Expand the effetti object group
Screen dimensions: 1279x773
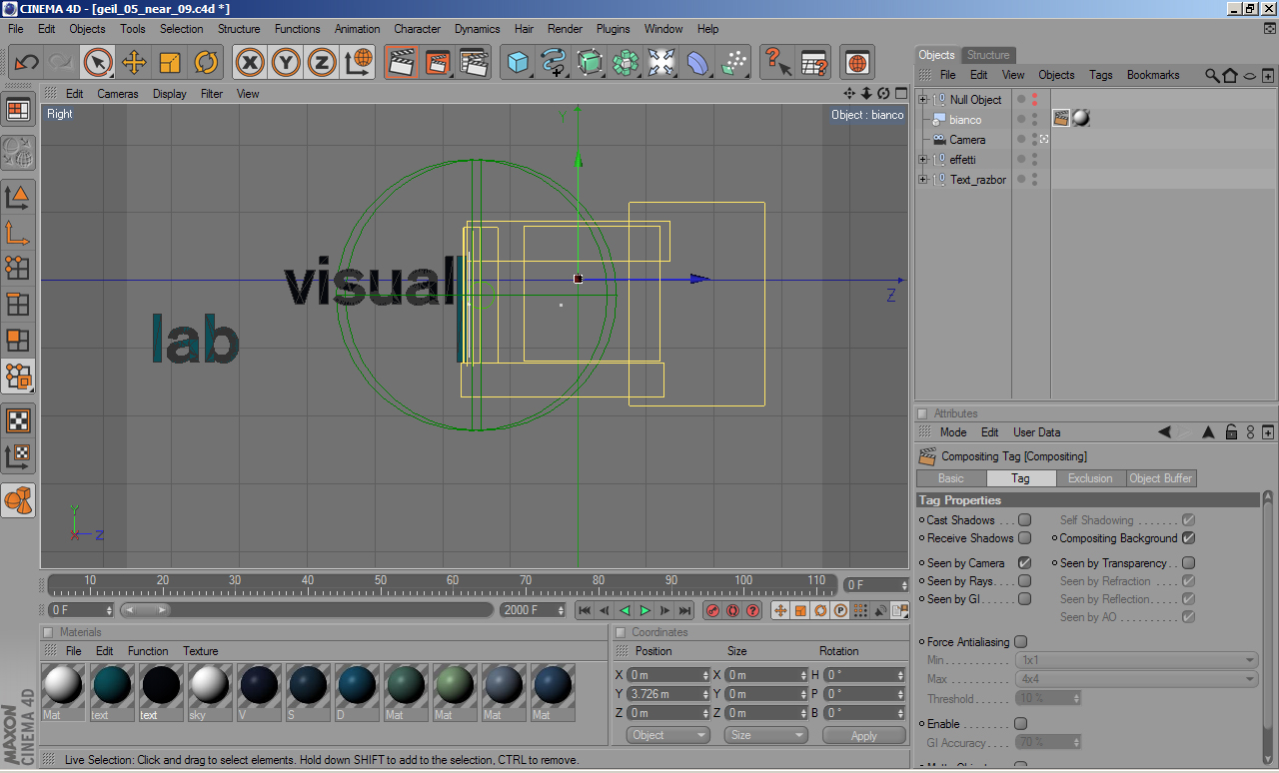[x=923, y=160]
